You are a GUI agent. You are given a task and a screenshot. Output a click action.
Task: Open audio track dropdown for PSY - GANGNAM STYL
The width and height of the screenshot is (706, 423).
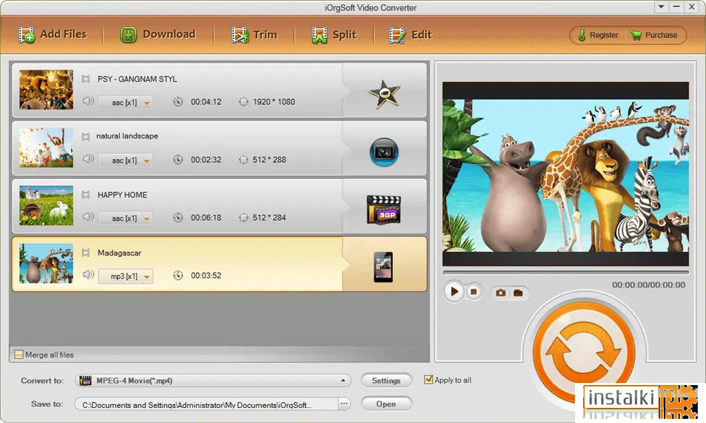(x=125, y=103)
